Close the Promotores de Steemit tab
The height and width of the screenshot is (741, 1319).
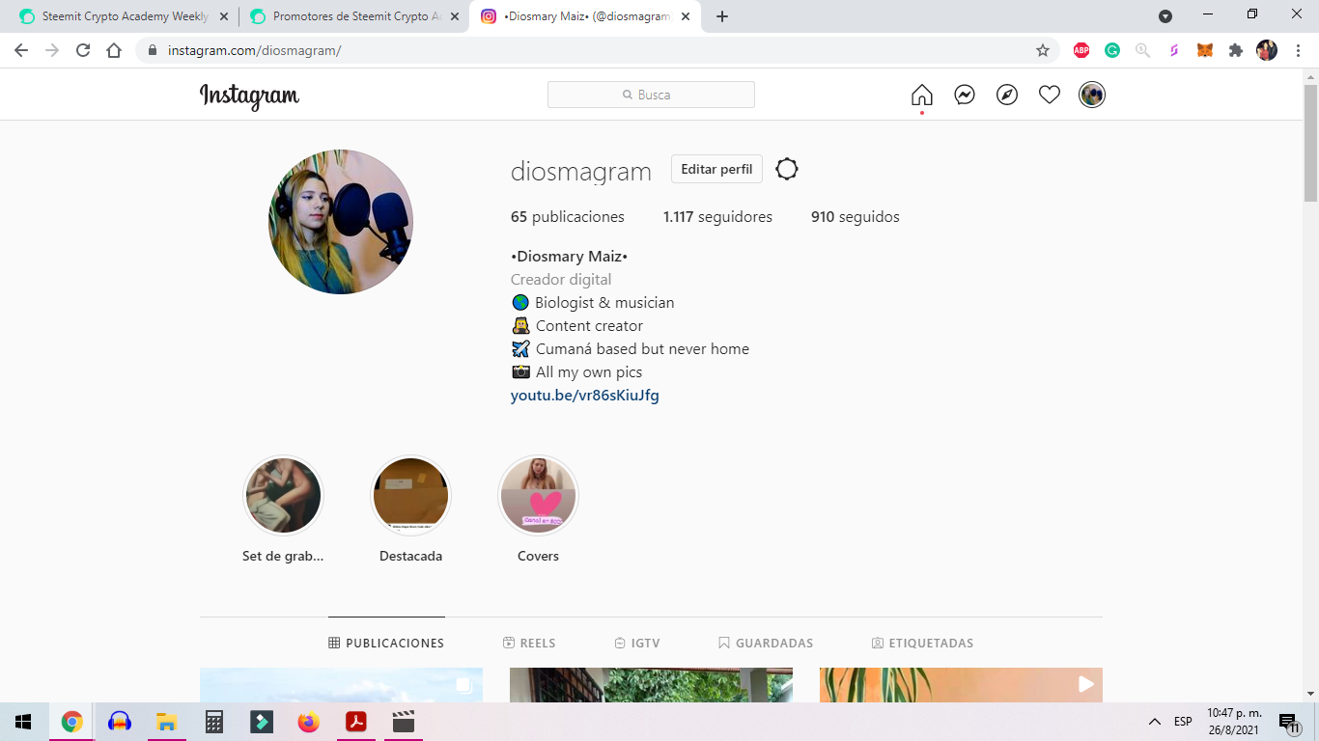tap(455, 16)
